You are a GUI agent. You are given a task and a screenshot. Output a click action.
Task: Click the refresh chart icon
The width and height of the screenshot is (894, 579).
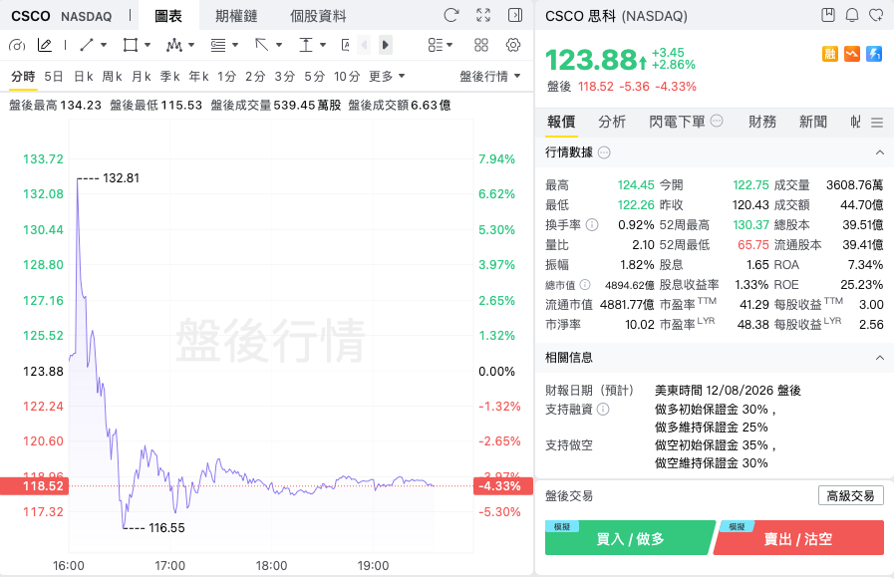click(451, 15)
